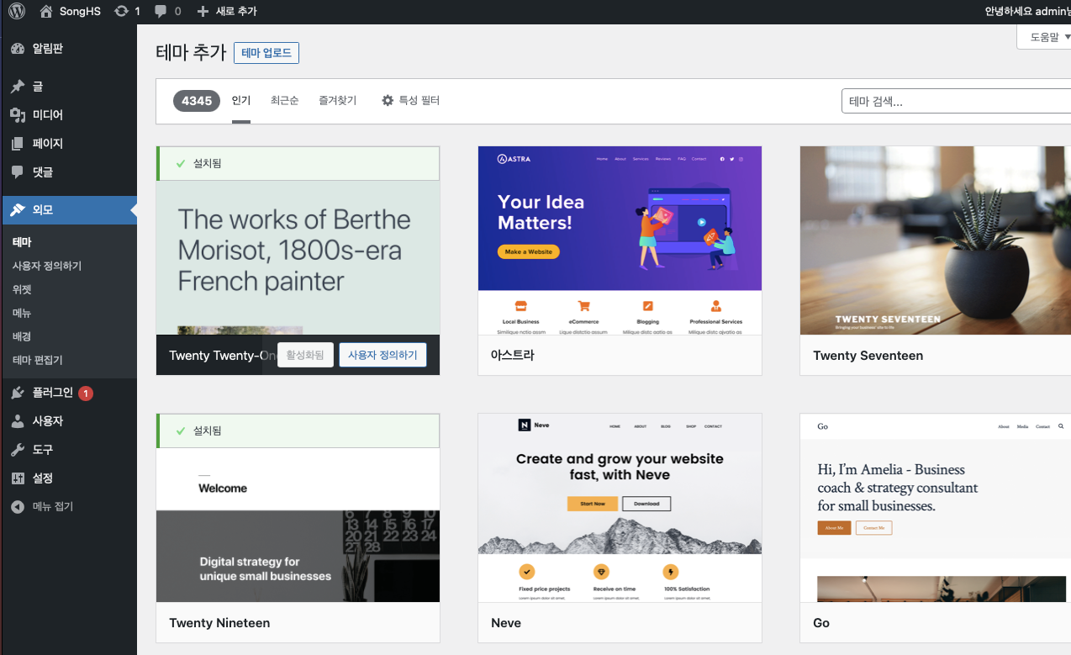Viewport: 1071px width, 655px height.
Task: Open the Neve theme preview thumbnail
Action: tap(620, 508)
